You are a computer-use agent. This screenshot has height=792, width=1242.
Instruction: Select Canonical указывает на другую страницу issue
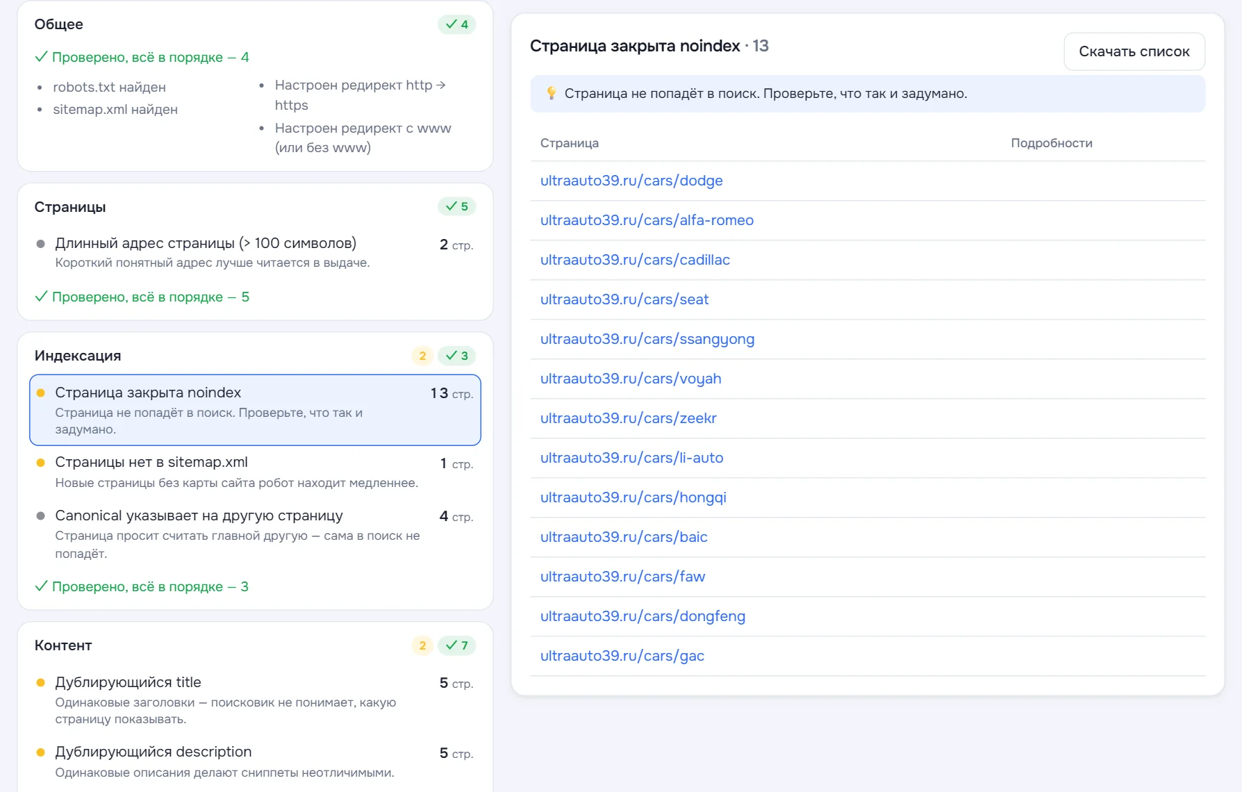(x=255, y=534)
